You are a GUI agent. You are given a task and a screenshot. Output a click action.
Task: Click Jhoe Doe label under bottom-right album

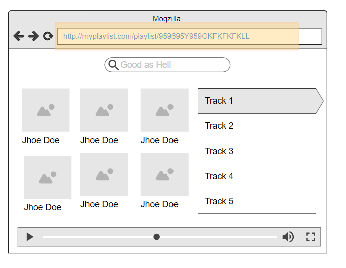pyautogui.click(x=159, y=204)
